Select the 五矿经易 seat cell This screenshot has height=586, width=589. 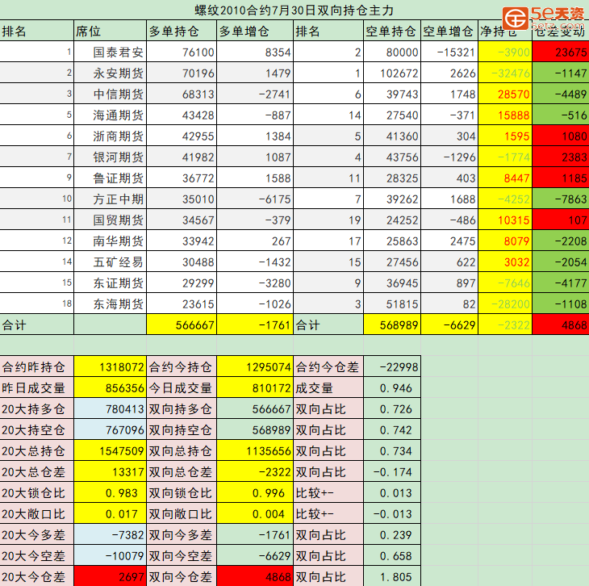pyautogui.click(x=110, y=262)
